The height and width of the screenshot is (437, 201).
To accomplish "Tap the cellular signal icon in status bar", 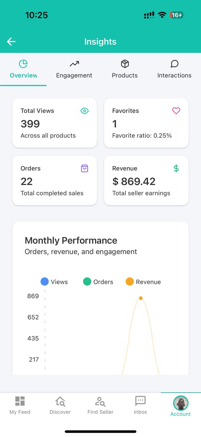I will [149, 15].
